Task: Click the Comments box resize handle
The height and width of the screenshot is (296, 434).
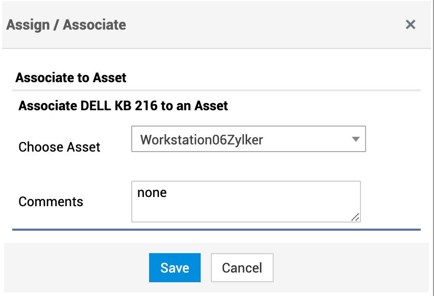Action: tap(355, 217)
